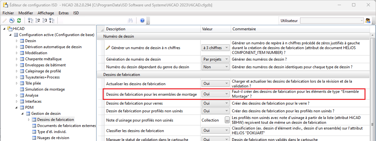Click the HiCAD root folder icon
Screen dimensions: 376x141
(x=10, y=28)
